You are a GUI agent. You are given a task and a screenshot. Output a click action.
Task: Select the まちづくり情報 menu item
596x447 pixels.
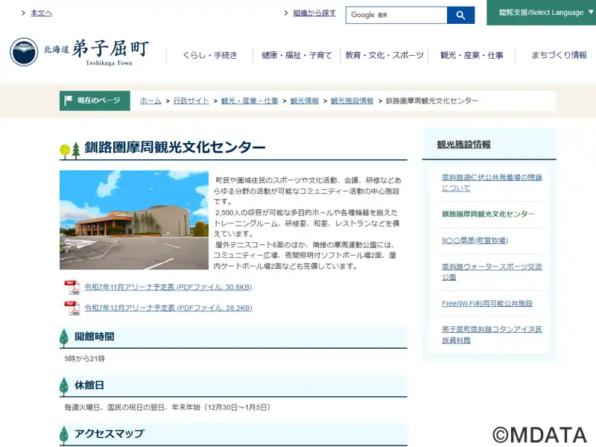click(x=559, y=55)
